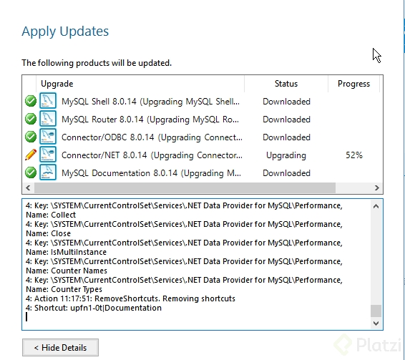Click the Upgrading status of Connector/NET

286,155
